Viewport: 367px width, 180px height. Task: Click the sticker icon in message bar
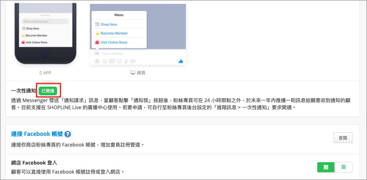pos(104,61)
